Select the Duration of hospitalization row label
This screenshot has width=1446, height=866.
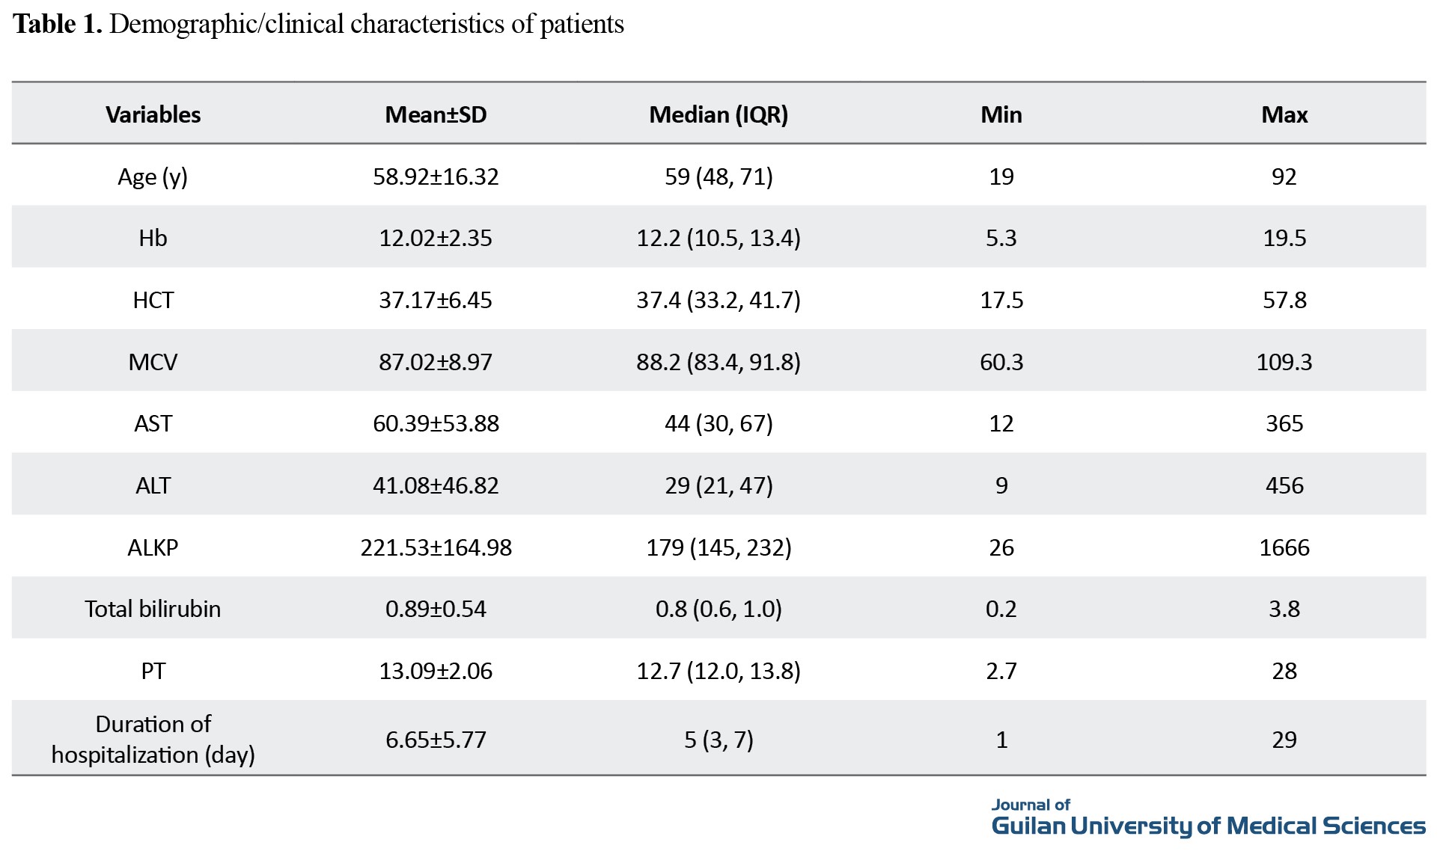153,739
